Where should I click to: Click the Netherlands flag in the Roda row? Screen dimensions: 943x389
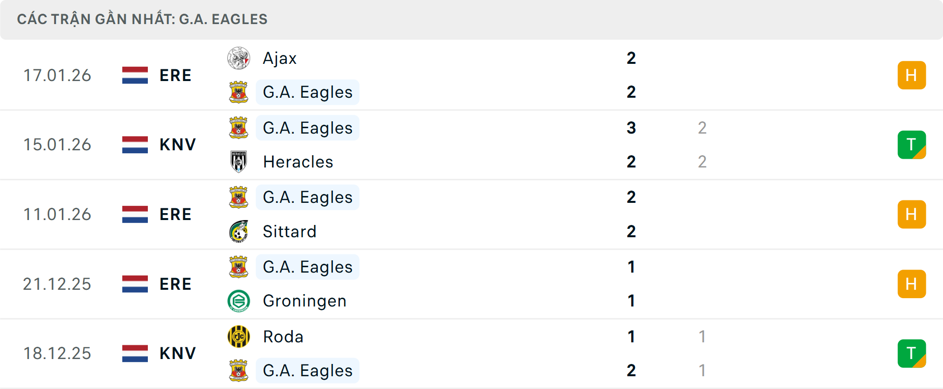click(135, 353)
